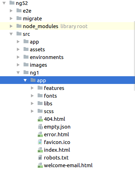Open the robots.txt file

tap(56, 158)
